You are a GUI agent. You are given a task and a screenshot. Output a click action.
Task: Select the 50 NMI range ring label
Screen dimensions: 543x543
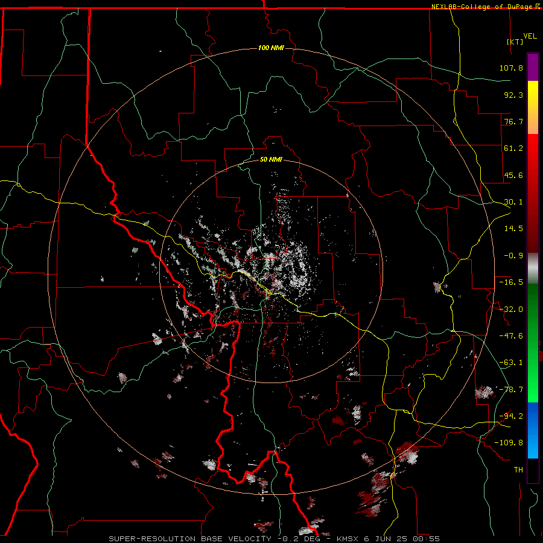pyautogui.click(x=271, y=159)
